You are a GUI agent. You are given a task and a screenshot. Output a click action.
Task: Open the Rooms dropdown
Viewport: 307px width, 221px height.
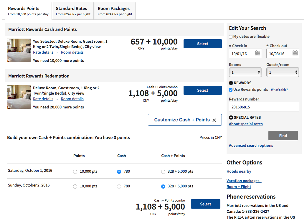[245, 72]
